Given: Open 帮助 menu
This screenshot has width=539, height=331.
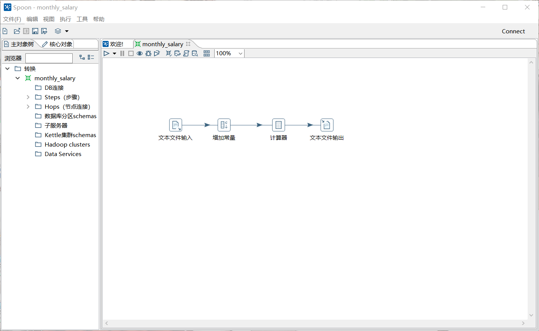Looking at the screenshot, I should (99, 19).
